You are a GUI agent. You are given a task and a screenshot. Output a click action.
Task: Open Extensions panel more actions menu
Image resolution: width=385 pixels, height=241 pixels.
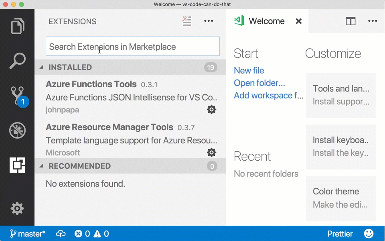(209, 21)
